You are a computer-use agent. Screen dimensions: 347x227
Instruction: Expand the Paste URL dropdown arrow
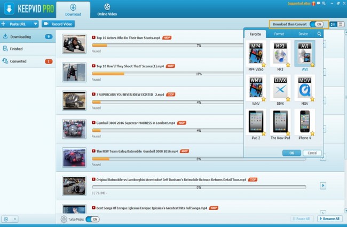coord(35,24)
